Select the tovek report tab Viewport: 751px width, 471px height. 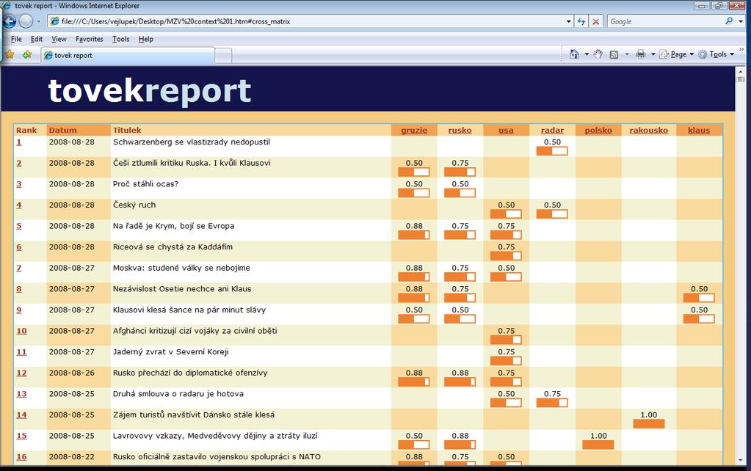coord(128,56)
